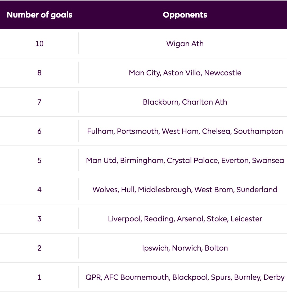Viewport: 287px width, 292px height.
Task: Click the "Number of goals" column header
Action: point(39,15)
